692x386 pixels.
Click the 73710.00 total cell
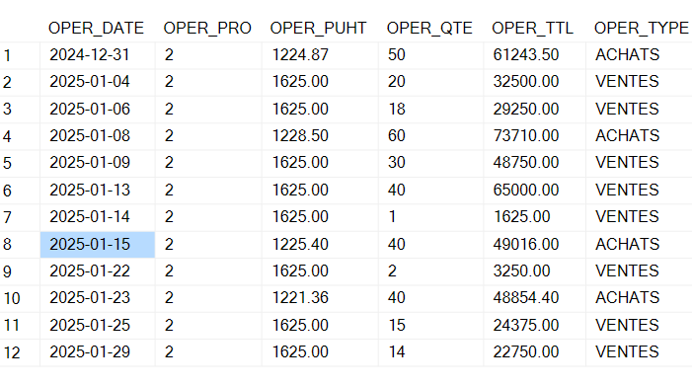pyautogui.click(x=534, y=136)
